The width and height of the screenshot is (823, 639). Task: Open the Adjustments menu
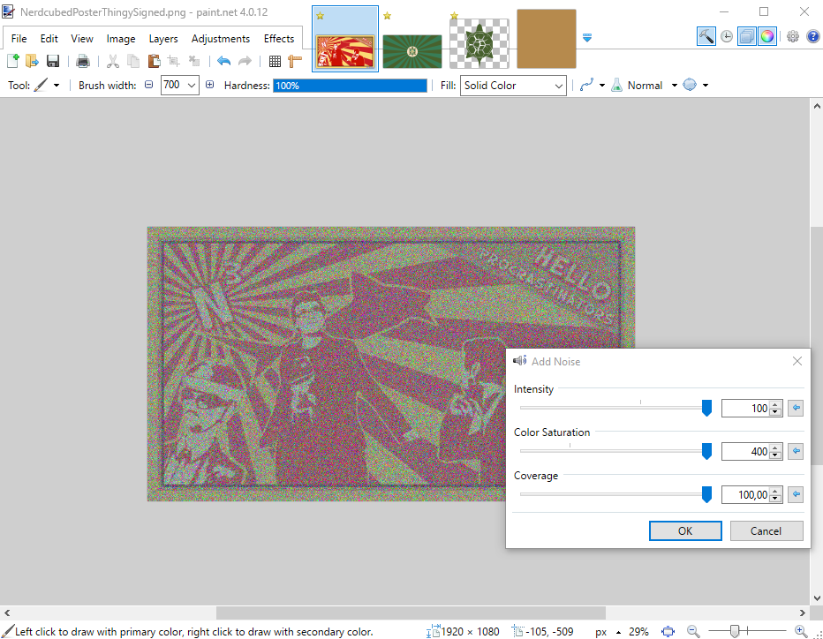click(x=221, y=39)
